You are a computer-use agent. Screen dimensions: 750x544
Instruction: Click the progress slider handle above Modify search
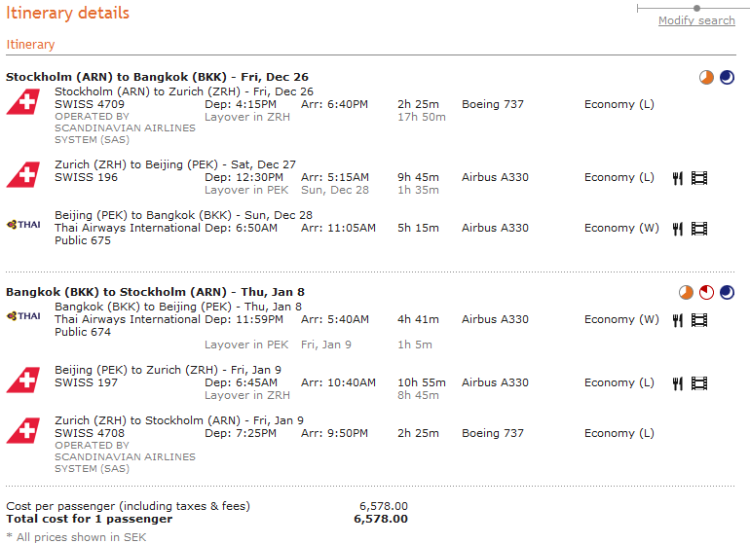click(x=696, y=8)
